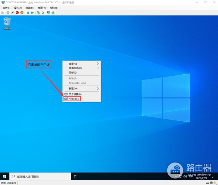Save VM state with the orange icon
218x185 pixels.
22,13
